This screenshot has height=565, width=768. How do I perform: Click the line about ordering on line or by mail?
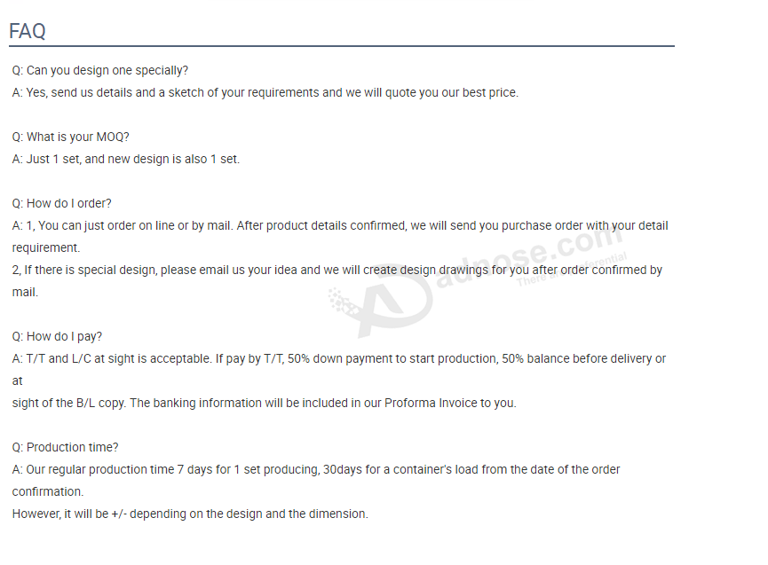340,225
